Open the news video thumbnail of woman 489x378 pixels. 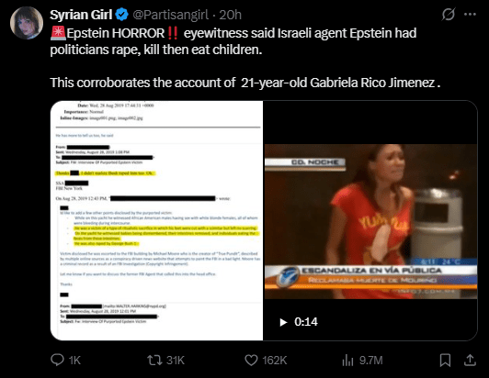point(370,221)
